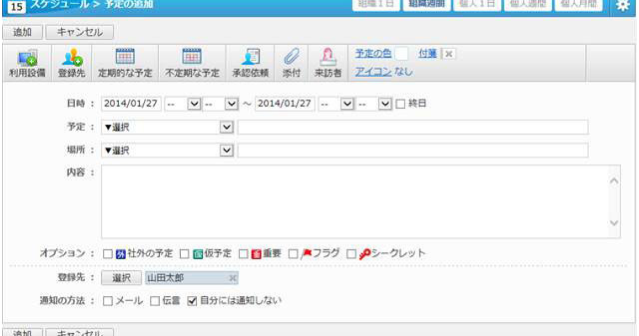
Task: Open the start hour dropdown
Action: tap(183, 104)
